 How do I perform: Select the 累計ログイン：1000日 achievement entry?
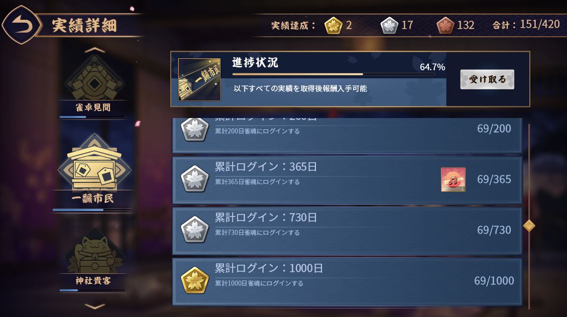point(347,281)
